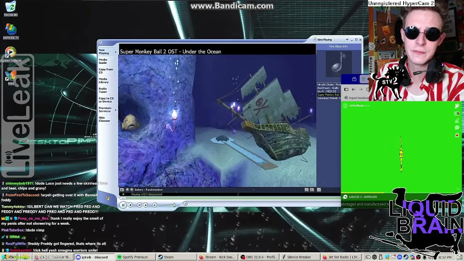Image resolution: width=464 pixels, height=261 pixels.
Task: Pause playback in Windows Media Player
Action: pyautogui.click(x=123, y=205)
